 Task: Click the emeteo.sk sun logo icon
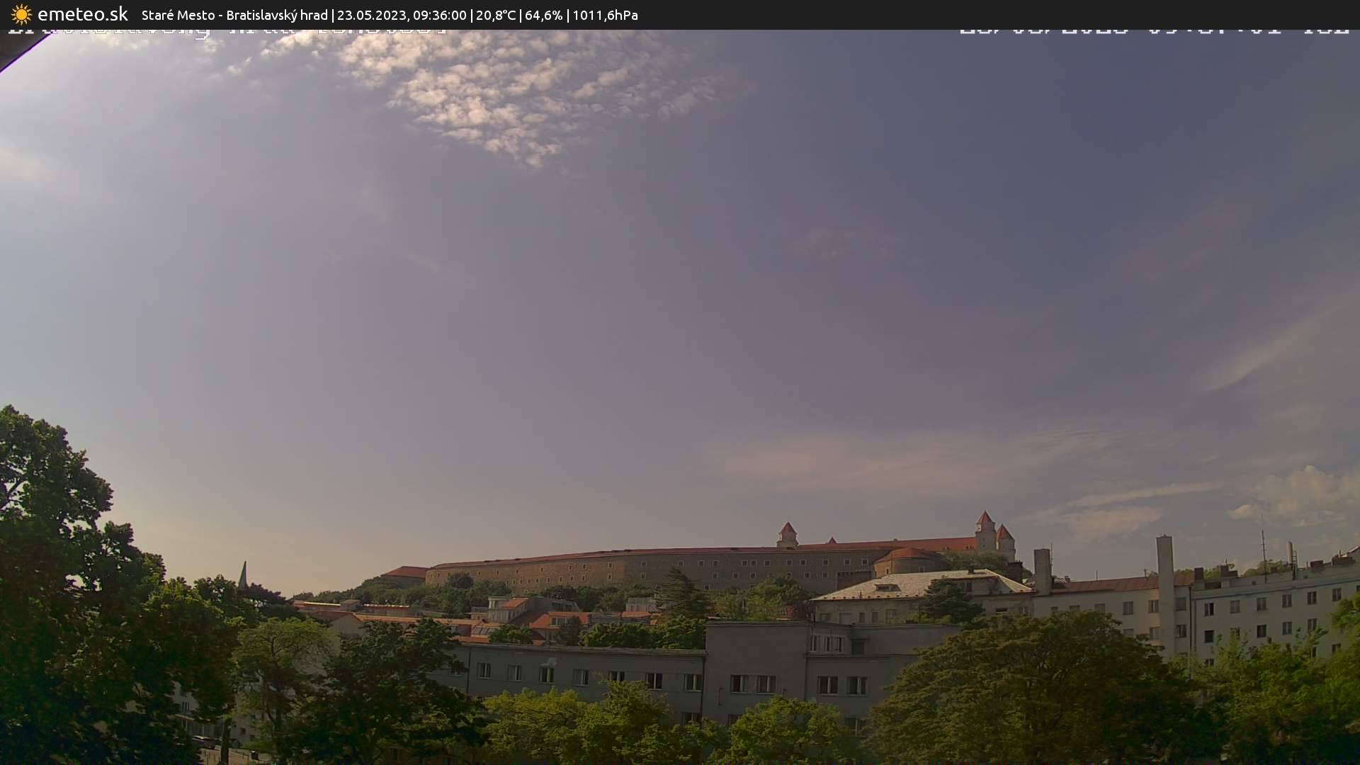21,15
